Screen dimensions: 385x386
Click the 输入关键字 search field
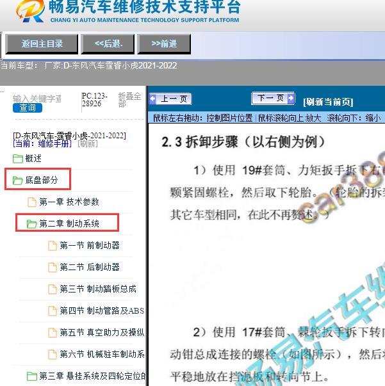point(37,99)
